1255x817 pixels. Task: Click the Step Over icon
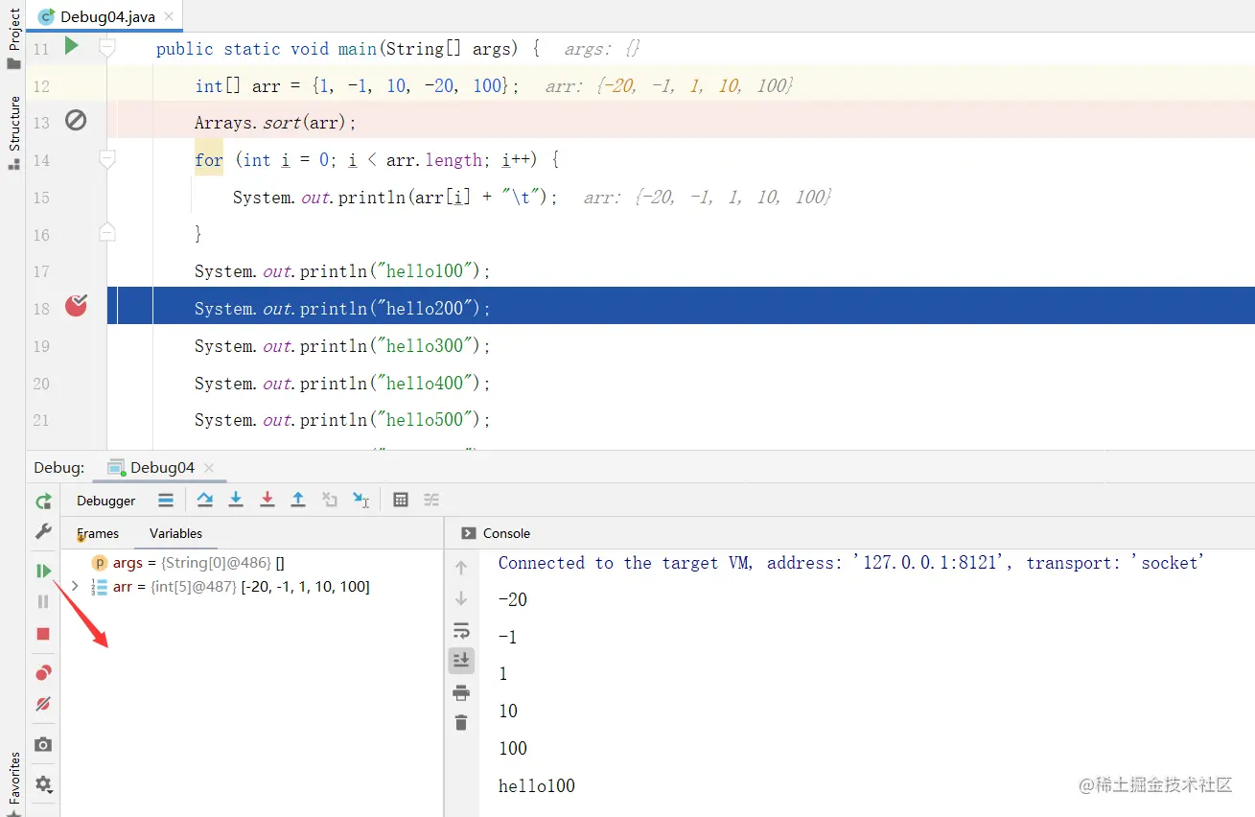pos(204,500)
